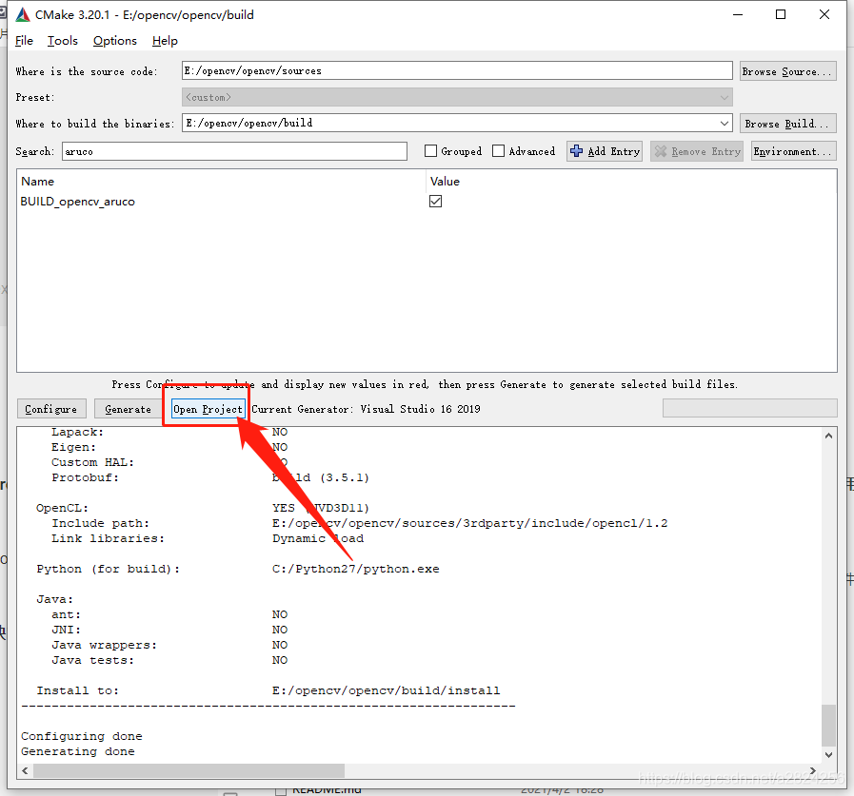Click the Search field containing aruco
The height and width of the screenshot is (796, 854).
[x=235, y=151]
